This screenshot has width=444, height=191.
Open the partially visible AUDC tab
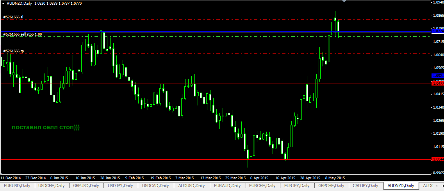tap(428, 186)
